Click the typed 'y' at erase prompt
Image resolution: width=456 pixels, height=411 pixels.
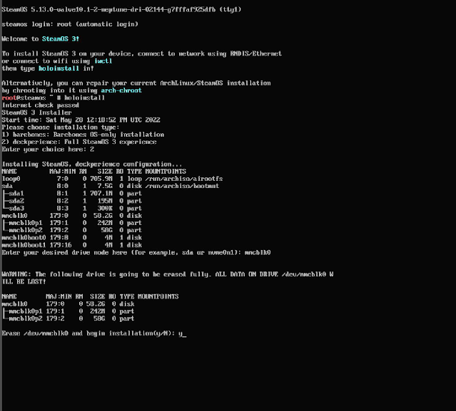[x=181, y=333]
